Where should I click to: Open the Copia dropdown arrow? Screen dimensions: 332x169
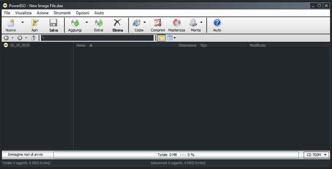coord(145,22)
